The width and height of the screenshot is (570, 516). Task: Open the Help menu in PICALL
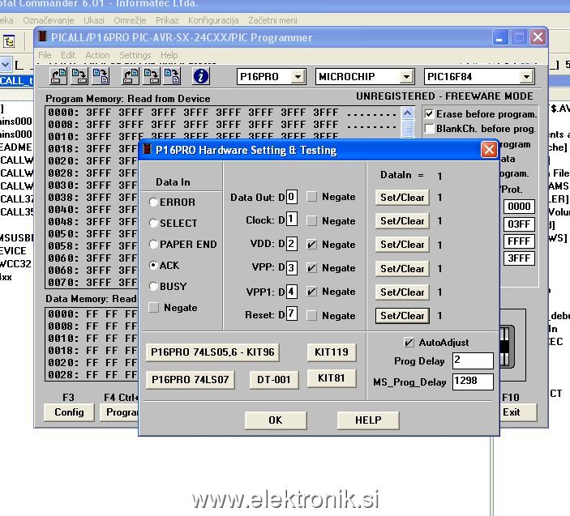coord(169,55)
